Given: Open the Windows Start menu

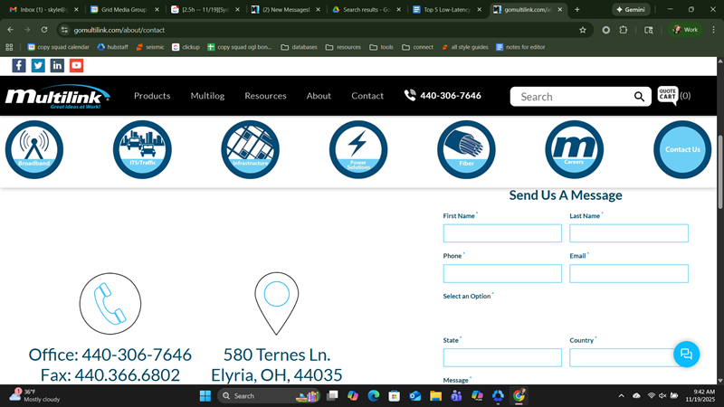Looking at the screenshot, I should (205, 395).
